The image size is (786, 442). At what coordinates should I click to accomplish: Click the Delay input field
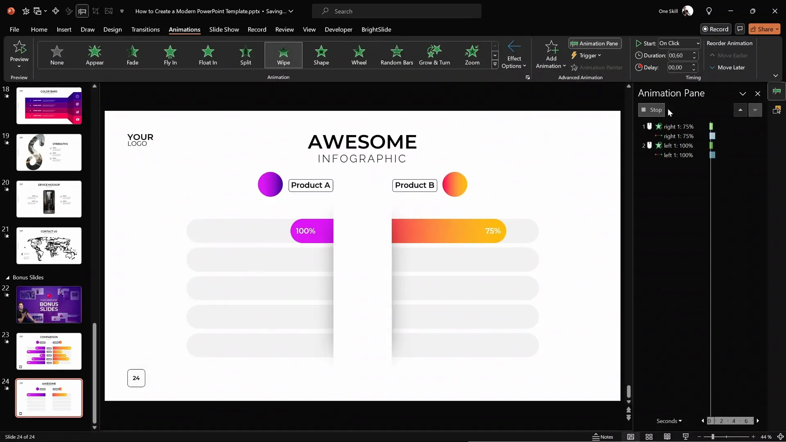[680, 68]
